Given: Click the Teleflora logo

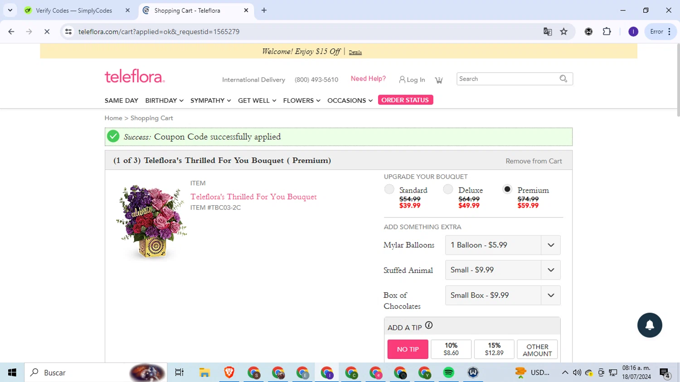Looking at the screenshot, I should [x=135, y=77].
